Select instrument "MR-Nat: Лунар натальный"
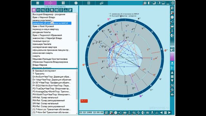Viewport: 206px width, 116px height. [x=45, y=97]
